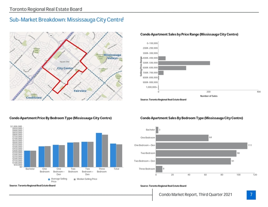Viewport: 268px width, 207px height.
Task: Click the City Centre map label
Action: click(65, 68)
